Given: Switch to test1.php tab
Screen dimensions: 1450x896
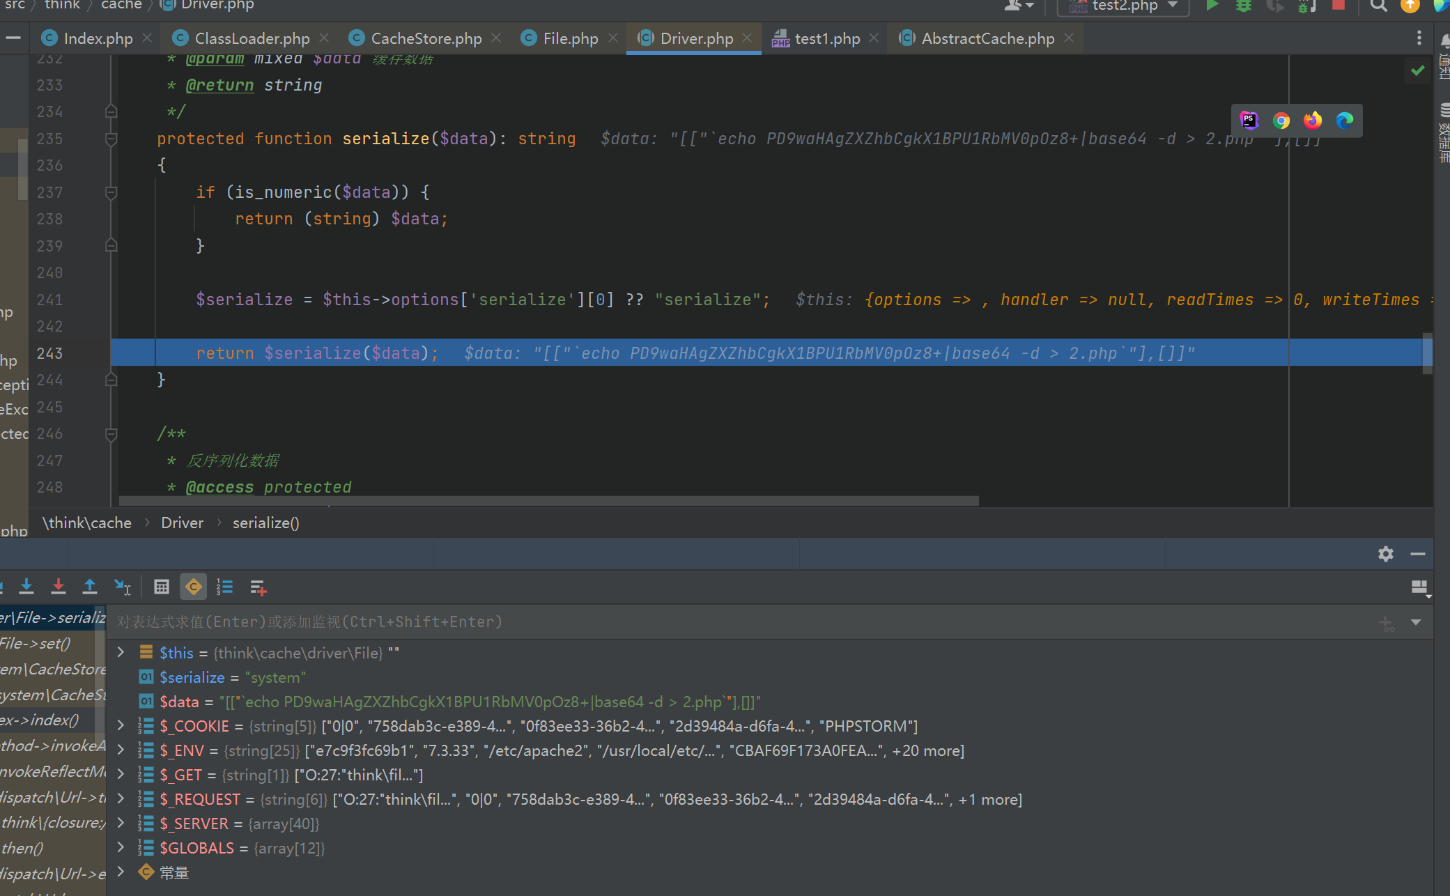Looking at the screenshot, I should point(827,38).
